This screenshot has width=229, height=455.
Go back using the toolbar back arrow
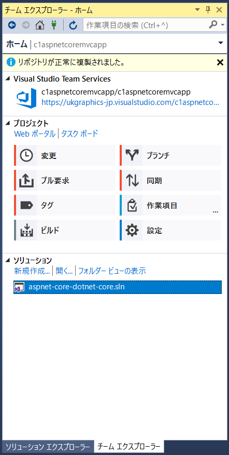click(x=11, y=25)
